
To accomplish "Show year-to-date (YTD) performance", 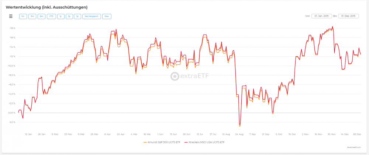I will pyautogui.click(x=51, y=16).
